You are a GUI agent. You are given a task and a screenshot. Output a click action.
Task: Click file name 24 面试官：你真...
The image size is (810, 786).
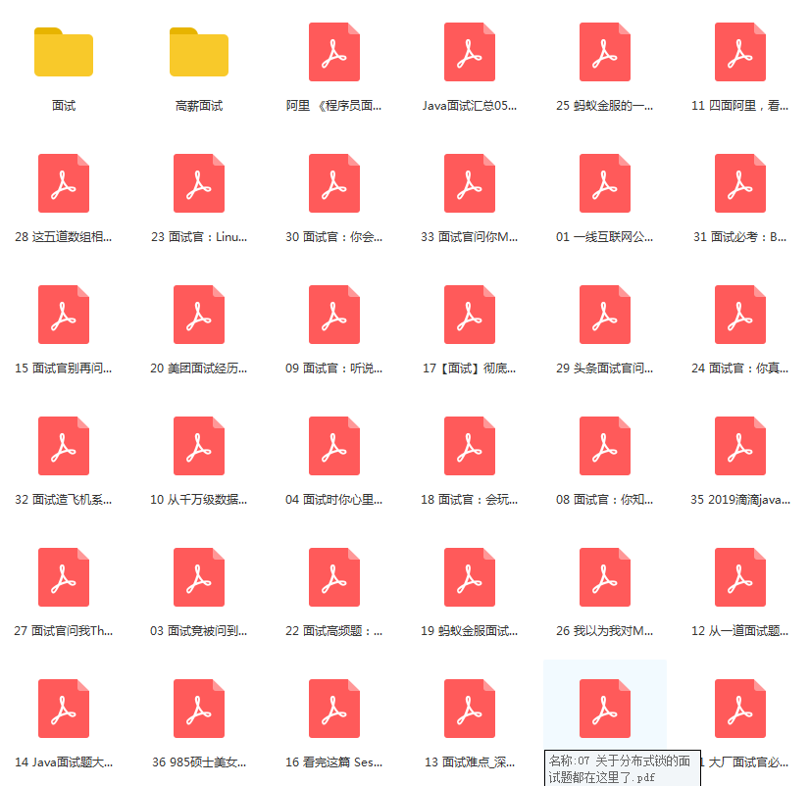(740, 368)
